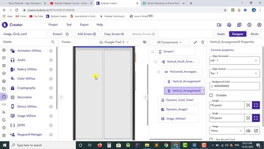The height and width of the screenshot is (149, 264).
Task: Open the Project menu
Action: coord(53,25)
